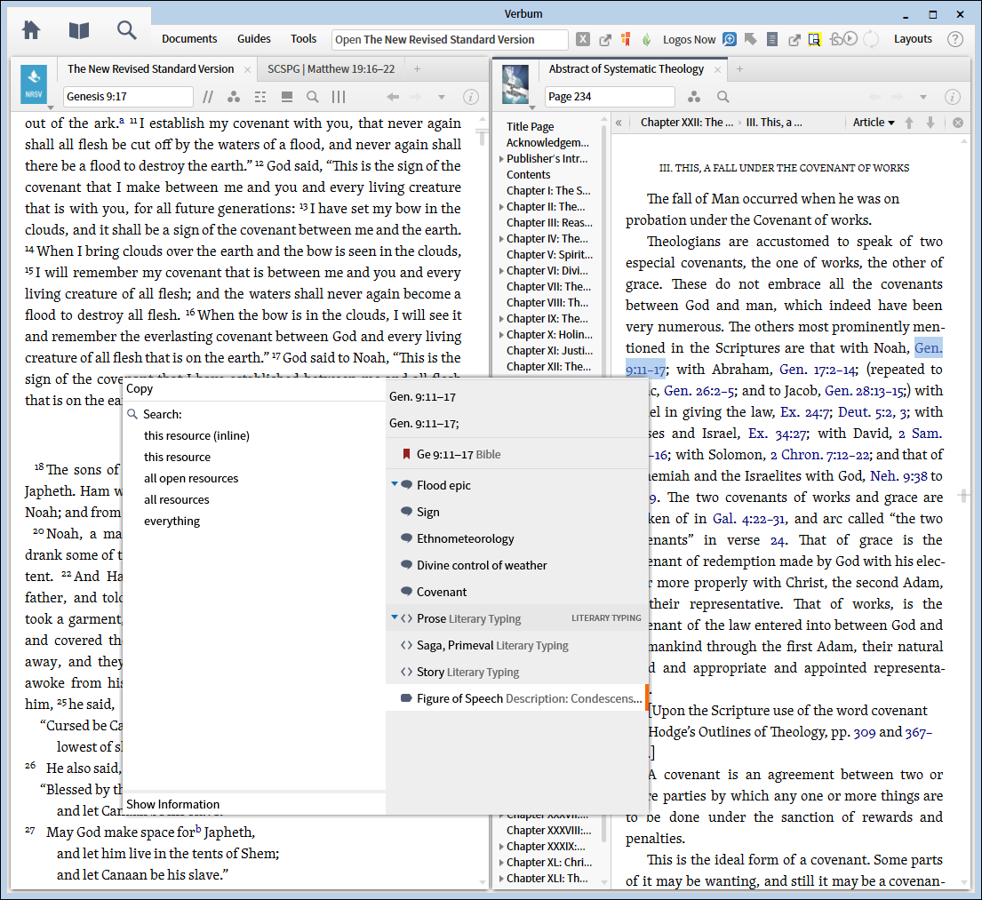Select Copy in the context menu
The height and width of the screenshot is (900, 982).
[140, 388]
